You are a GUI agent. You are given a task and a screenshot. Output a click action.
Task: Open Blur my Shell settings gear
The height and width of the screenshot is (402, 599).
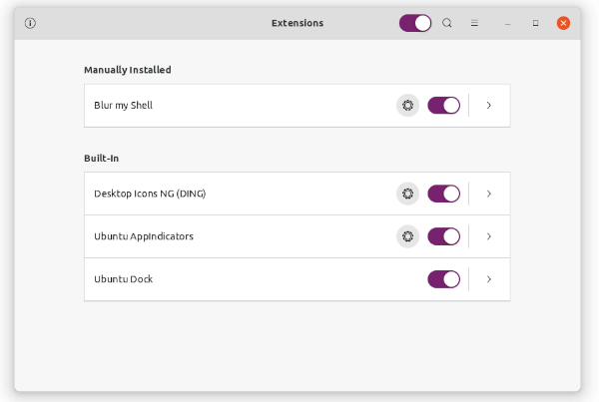tap(407, 106)
